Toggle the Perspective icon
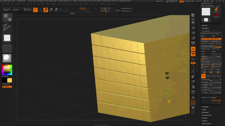 click(x=193, y=43)
